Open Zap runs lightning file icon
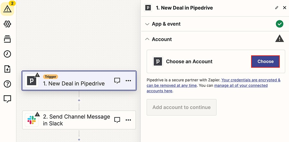This screenshot has width=289, height=142. point(7,69)
